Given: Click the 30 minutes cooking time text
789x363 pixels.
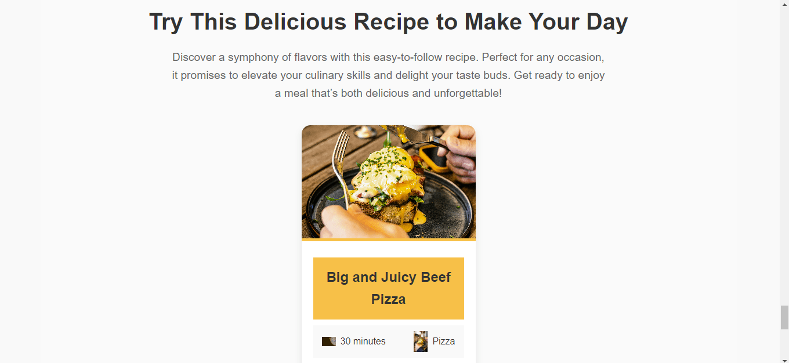Looking at the screenshot, I should pos(363,342).
